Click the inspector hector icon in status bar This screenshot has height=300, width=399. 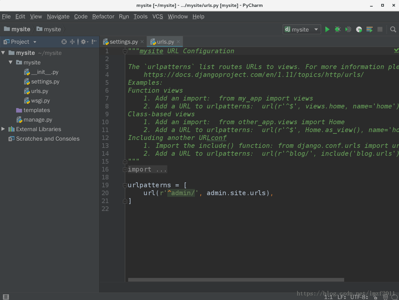(386, 297)
